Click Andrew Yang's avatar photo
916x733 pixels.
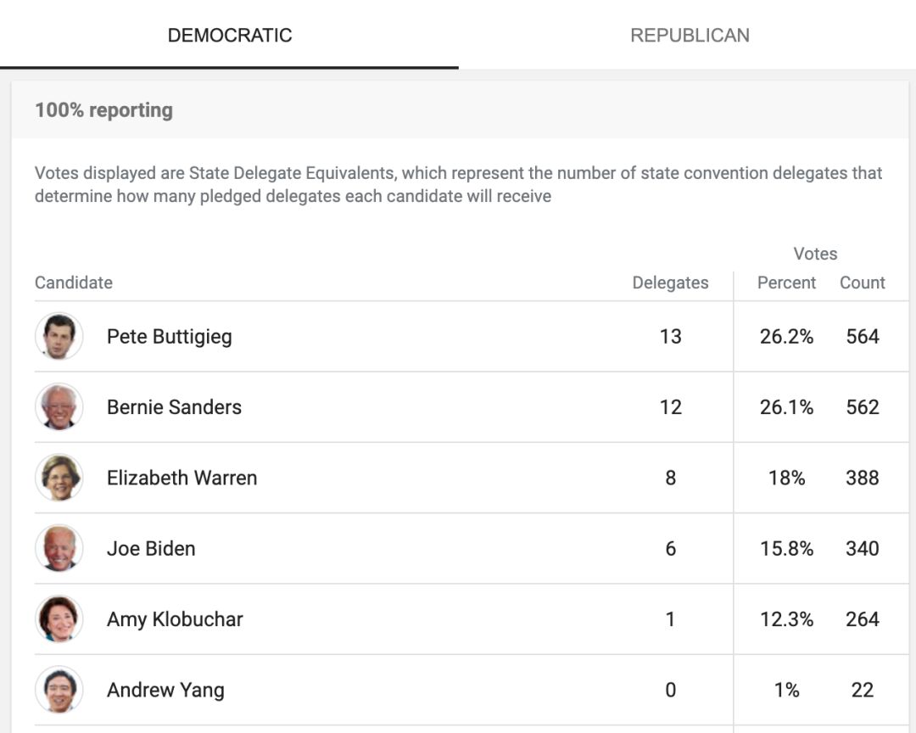pyautogui.click(x=59, y=690)
